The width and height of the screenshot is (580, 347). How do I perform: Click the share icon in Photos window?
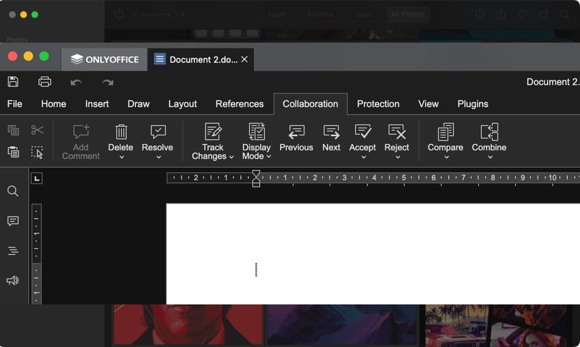(x=502, y=14)
